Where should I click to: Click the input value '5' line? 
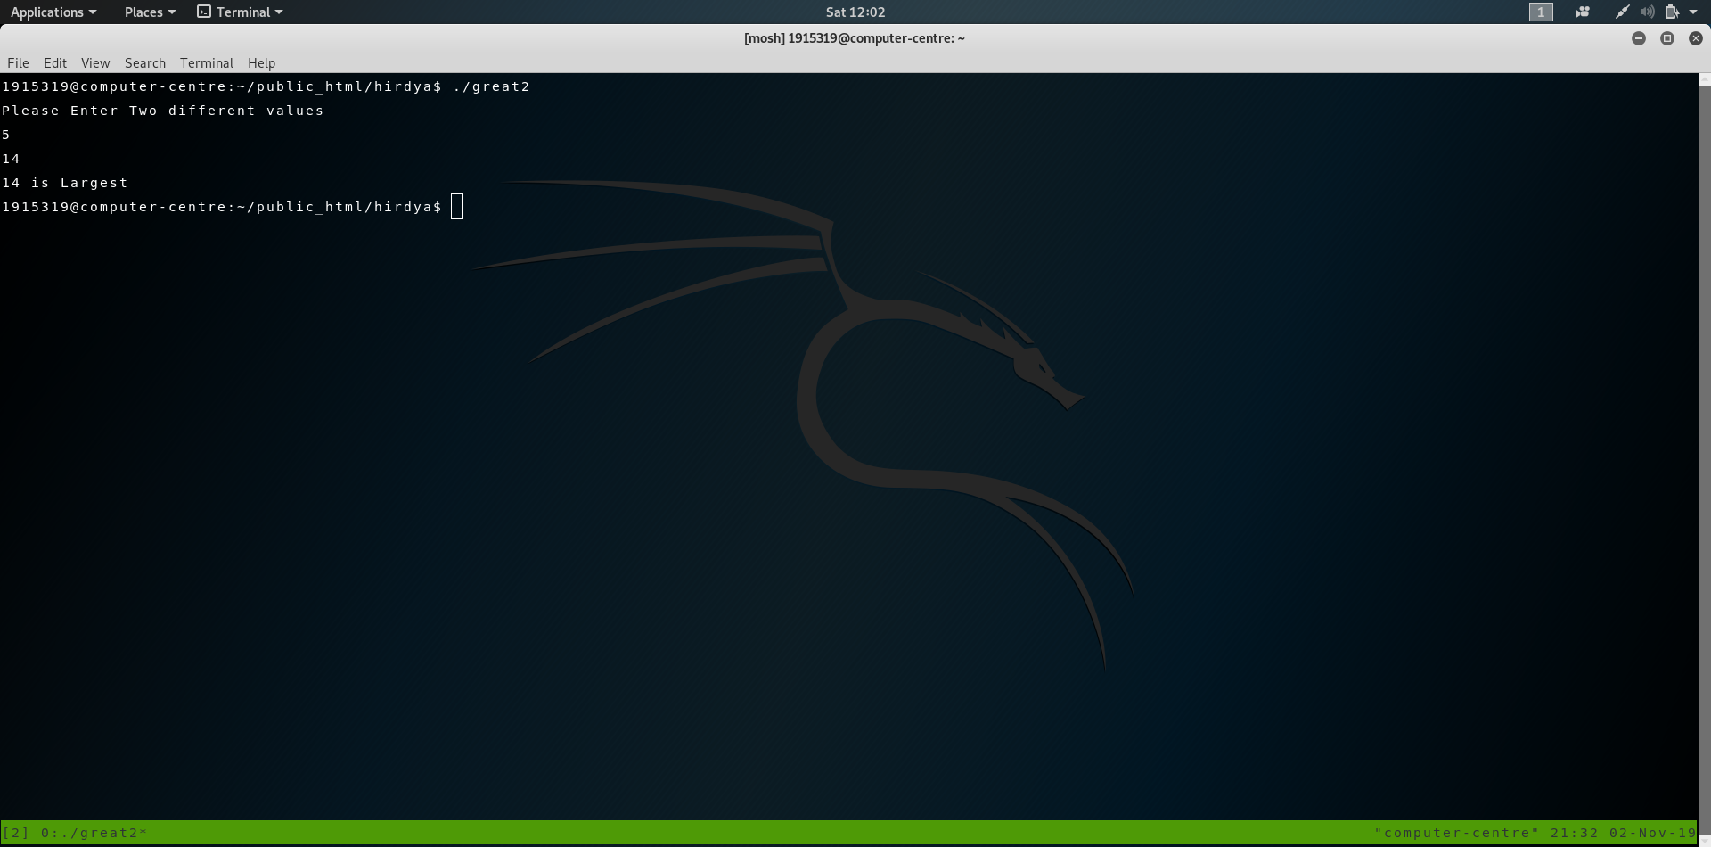[x=6, y=135]
